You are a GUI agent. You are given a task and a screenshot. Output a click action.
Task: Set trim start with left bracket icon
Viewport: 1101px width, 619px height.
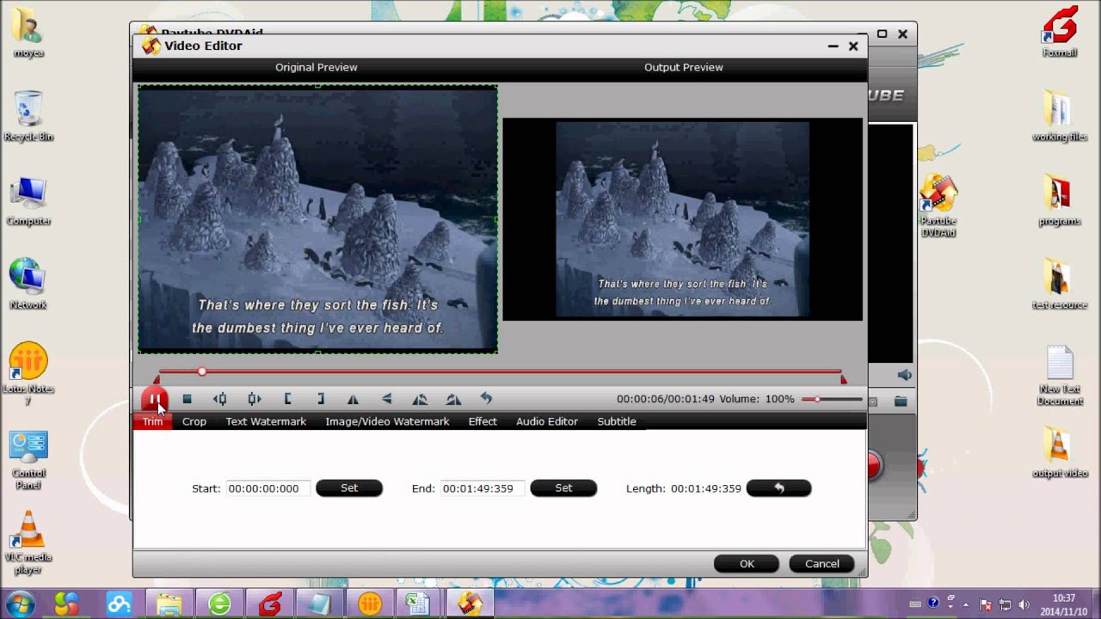tap(287, 399)
